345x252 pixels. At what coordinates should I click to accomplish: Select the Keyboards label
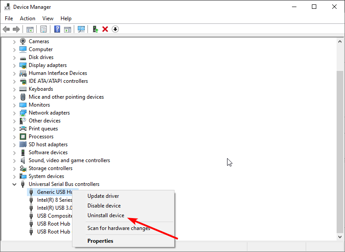coord(41,89)
